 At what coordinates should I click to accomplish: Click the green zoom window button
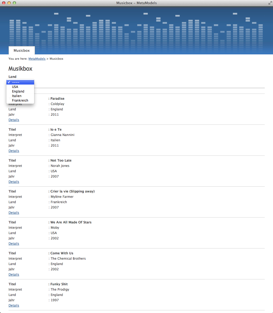click(x=14, y=3)
